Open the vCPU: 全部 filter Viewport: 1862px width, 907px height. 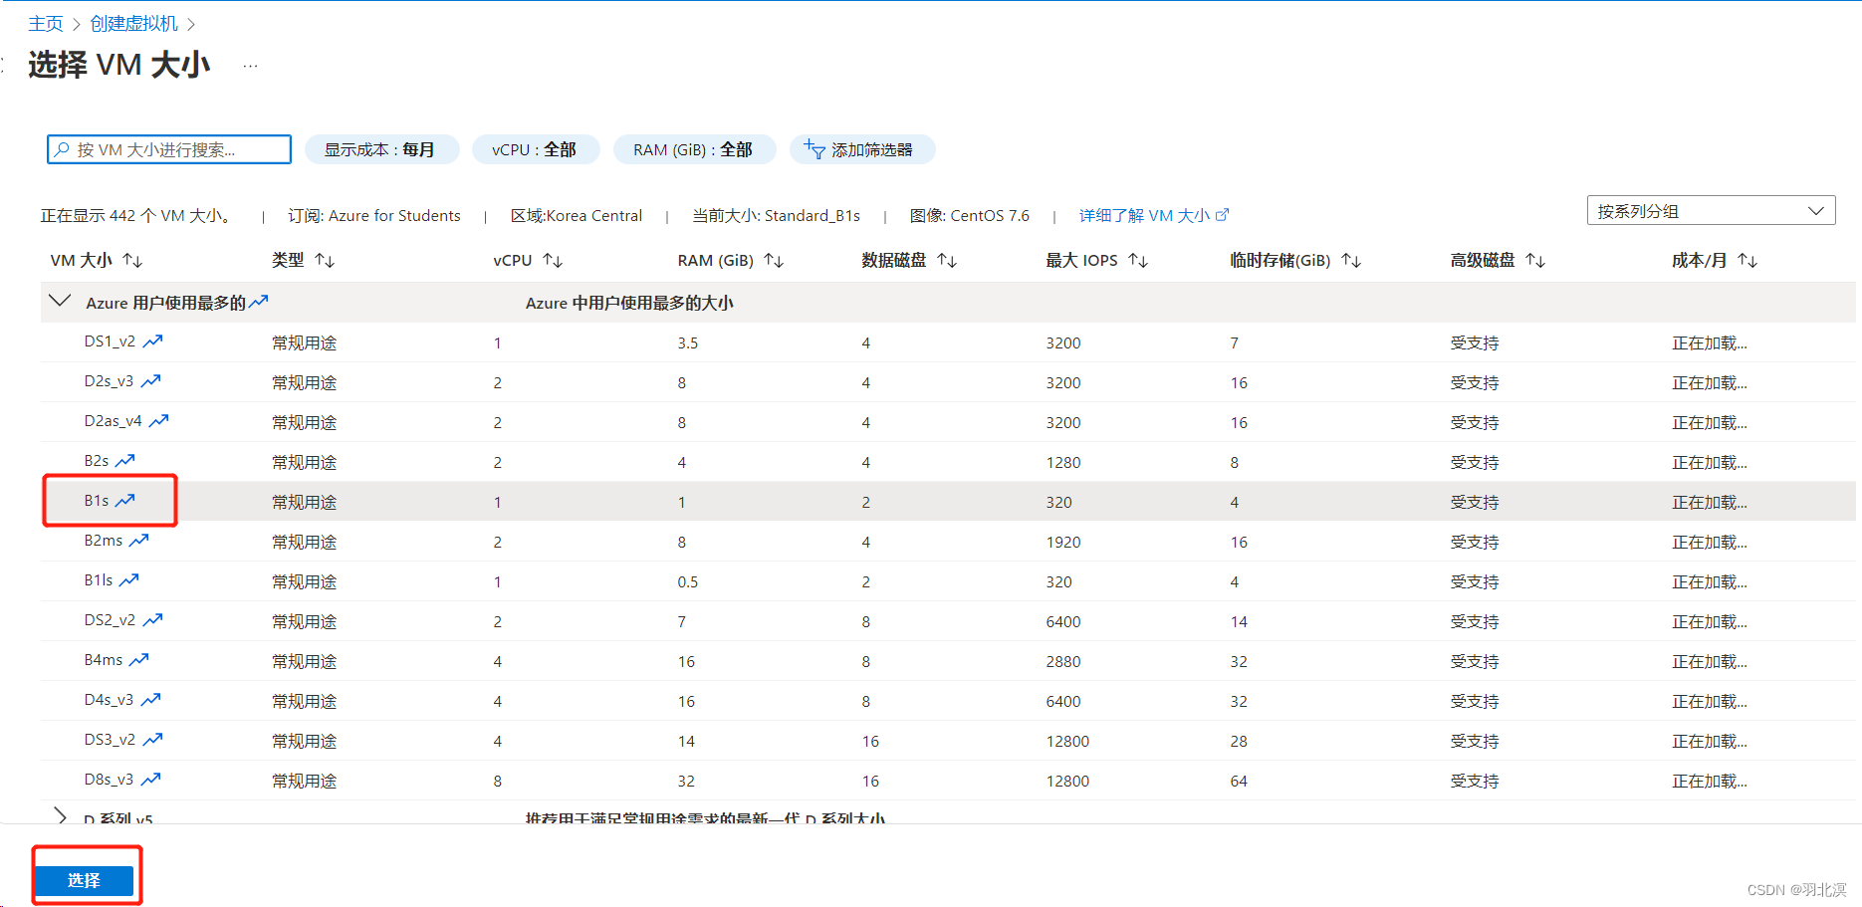[535, 149]
